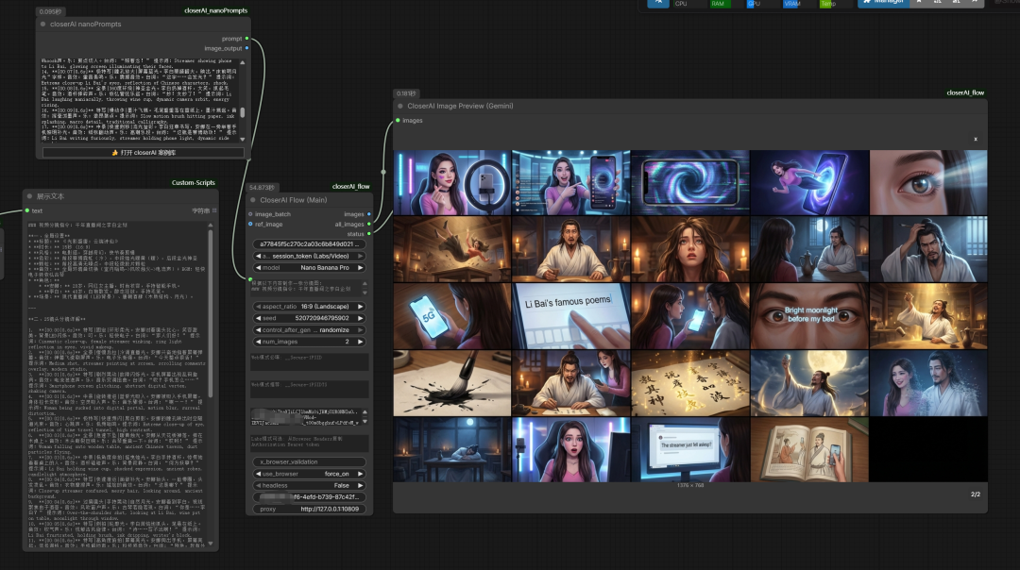Click the prompt output connector dot
Screen dimensions: 1020x570
pos(247,39)
